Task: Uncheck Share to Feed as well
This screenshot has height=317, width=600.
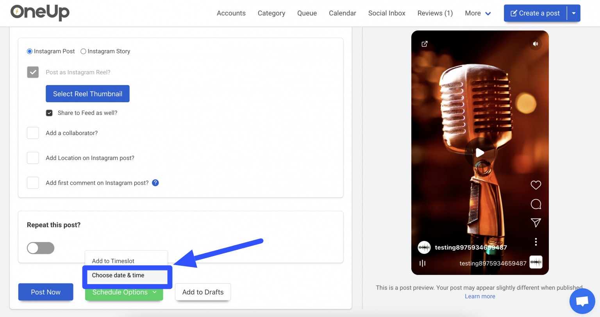Action: click(49, 112)
